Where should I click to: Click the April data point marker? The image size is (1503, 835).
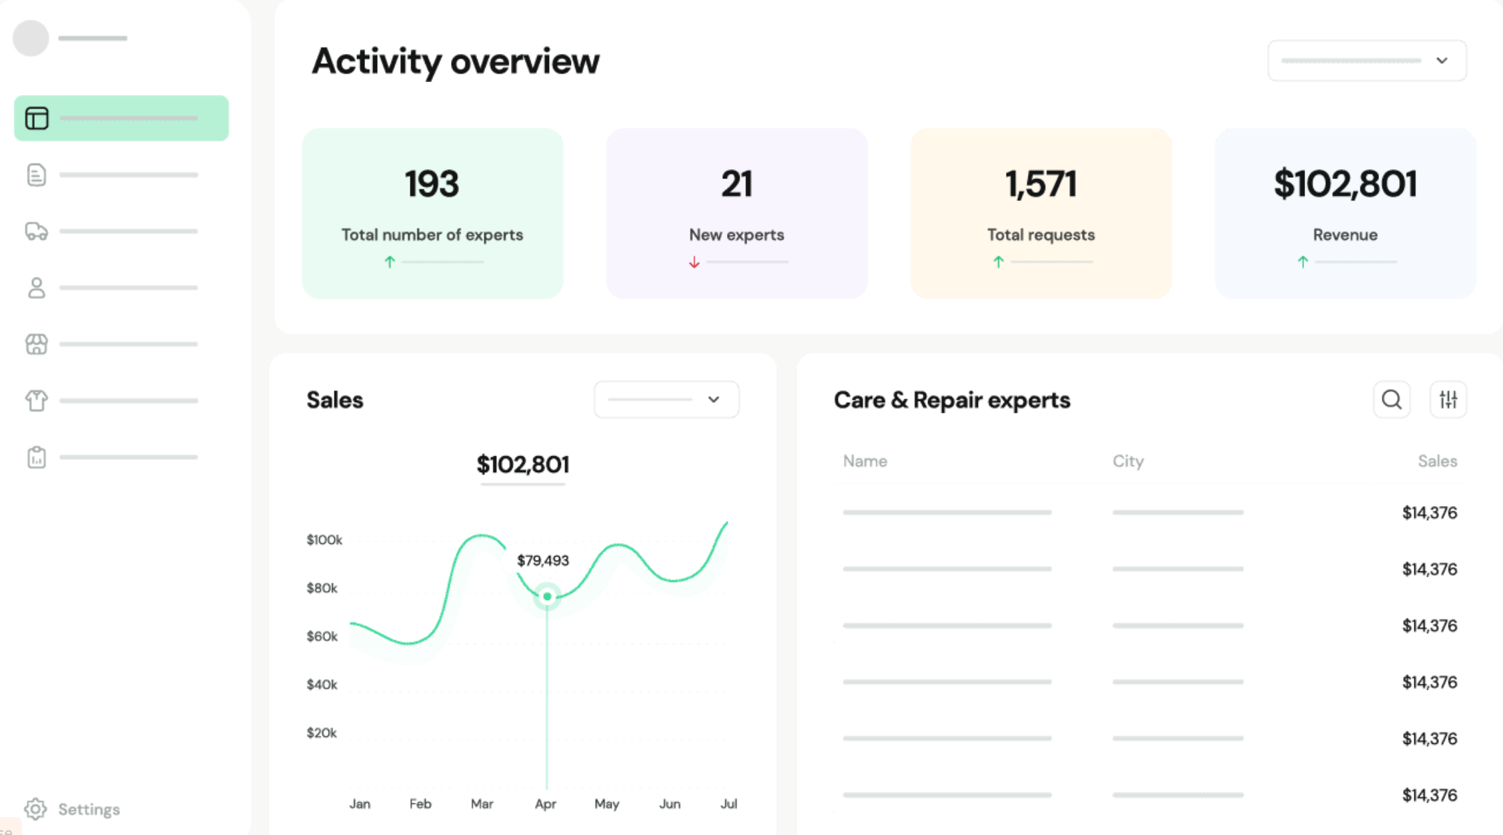pyautogui.click(x=547, y=597)
